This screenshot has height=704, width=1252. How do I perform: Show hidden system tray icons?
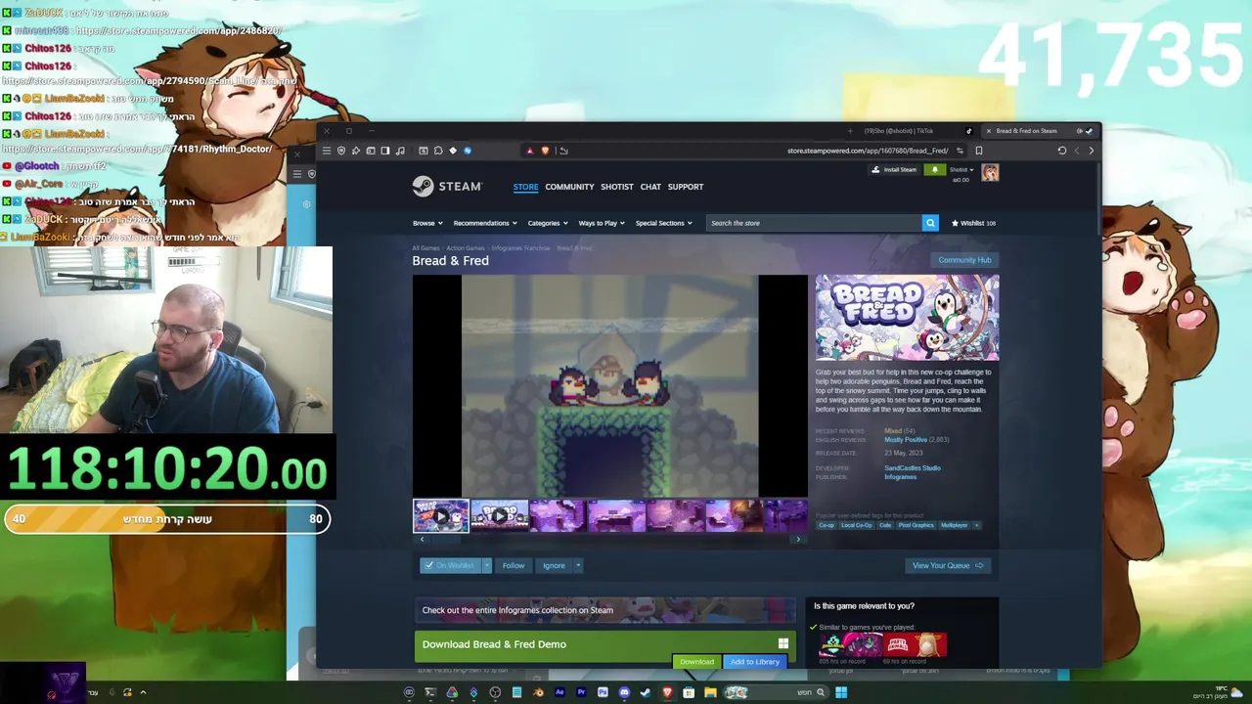point(143,692)
